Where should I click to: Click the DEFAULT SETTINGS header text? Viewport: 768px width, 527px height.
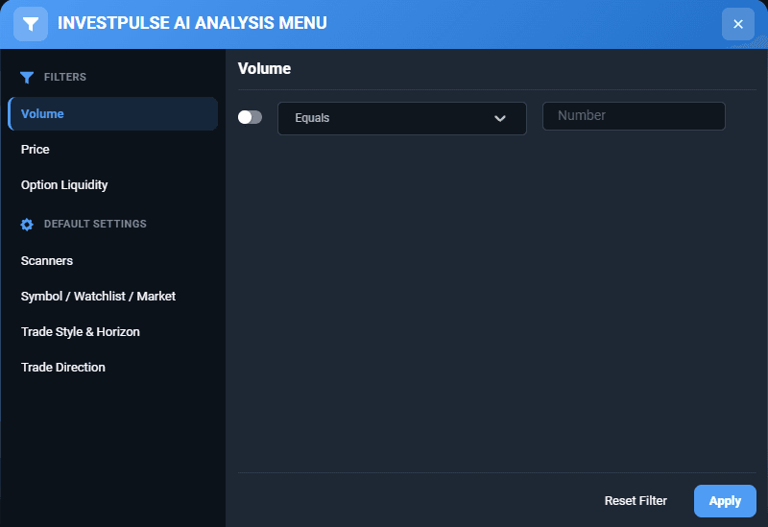pos(95,224)
